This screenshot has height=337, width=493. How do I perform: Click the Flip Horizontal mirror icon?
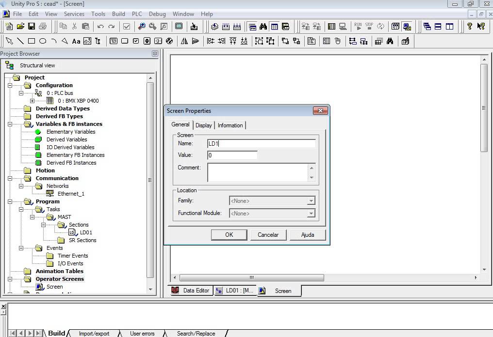point(184,41)
